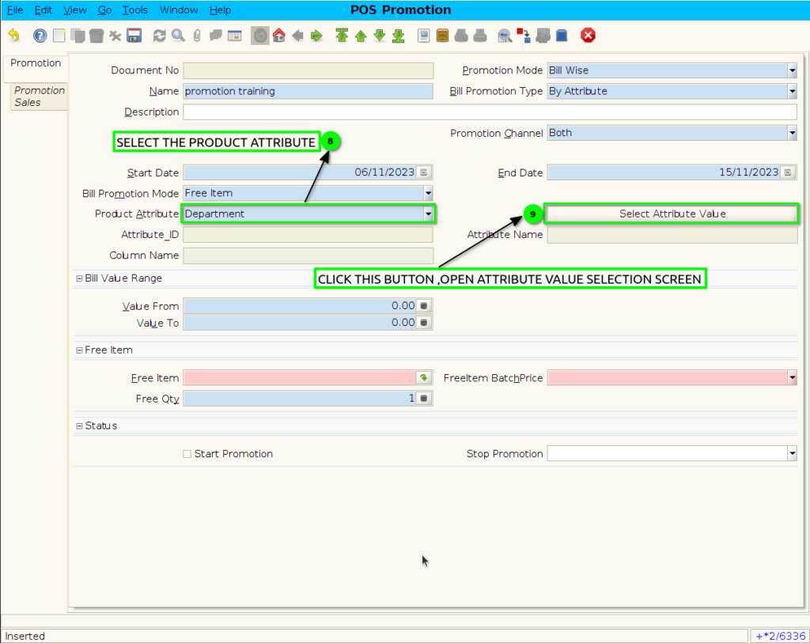
Task: Open the Window menu
Action: (179, 9)
